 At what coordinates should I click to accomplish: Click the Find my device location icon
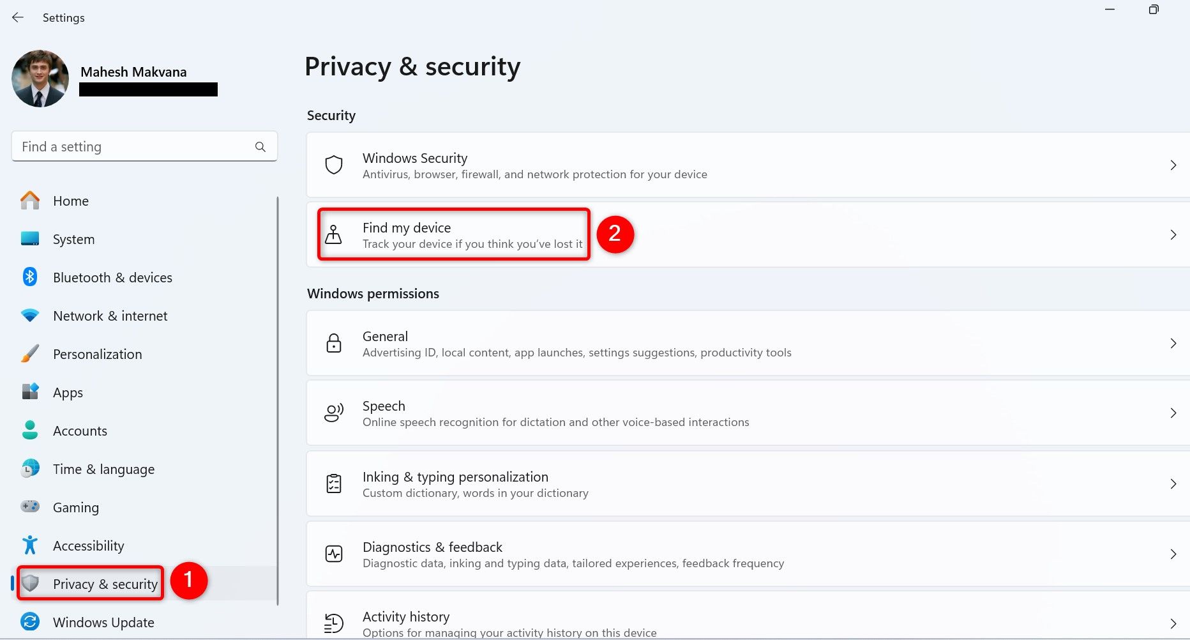click(334, 234)
